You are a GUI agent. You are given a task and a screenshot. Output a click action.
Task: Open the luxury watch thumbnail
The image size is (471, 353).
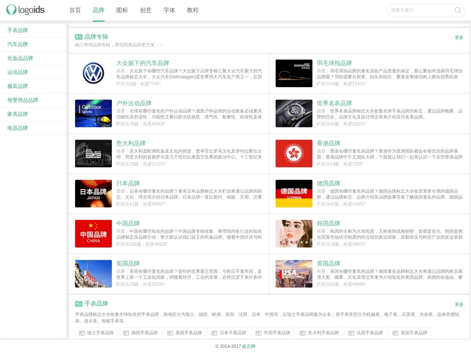pyautogui.click(x=294, y=113)
